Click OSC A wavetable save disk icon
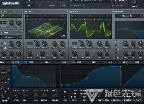Screen dimensions: 144x104 (x=27, y=16)
